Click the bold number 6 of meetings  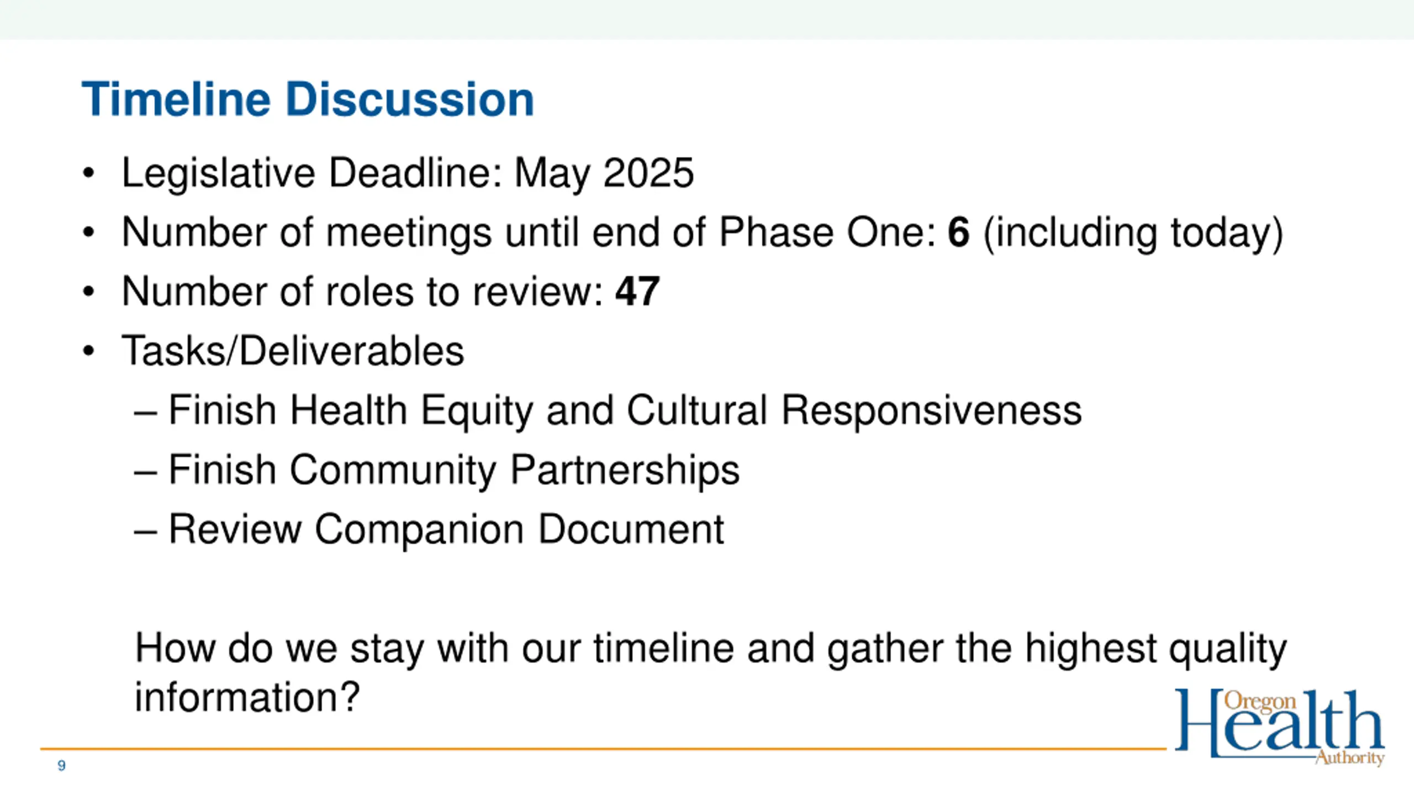click(x=959, y=232)
